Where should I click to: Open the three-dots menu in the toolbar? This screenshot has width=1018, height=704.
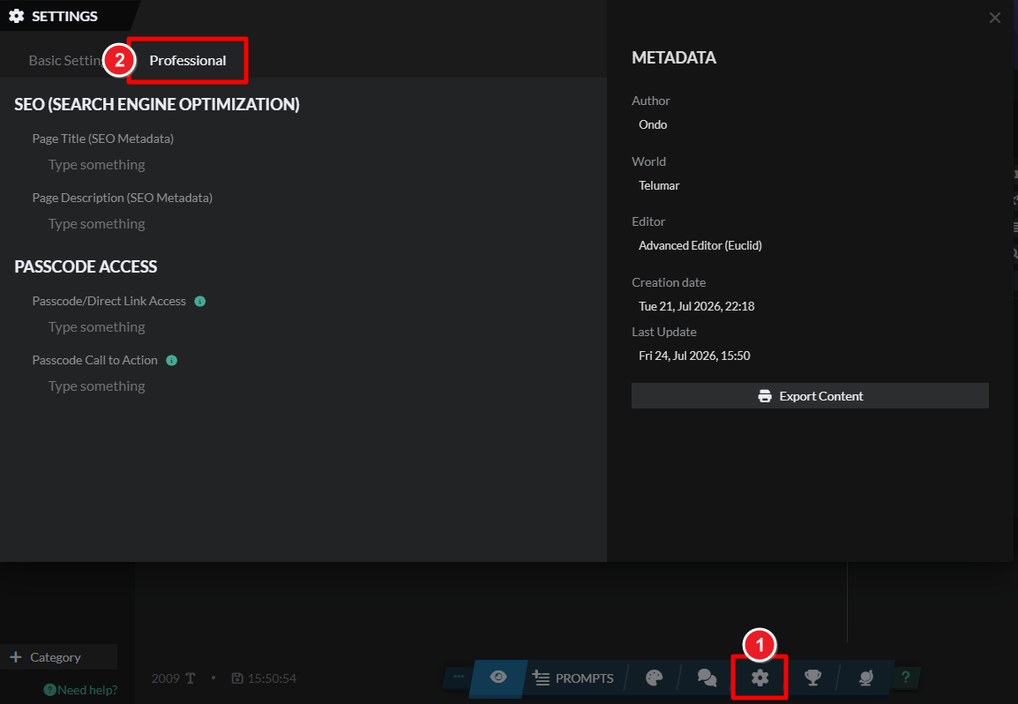click(459, 677)
